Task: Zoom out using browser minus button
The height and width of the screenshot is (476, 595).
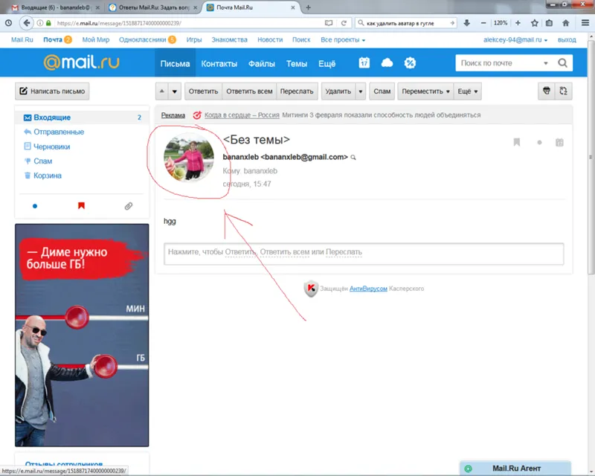Action: click(483, 23)
